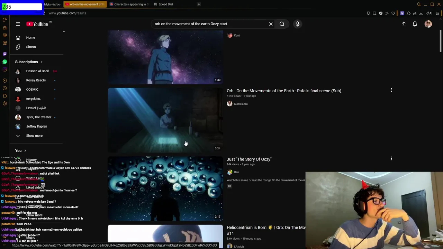Open the Kosay Reacts subscription
Image resolution: width=443 pixels, height=249 pixels.
tap(36, 80)
